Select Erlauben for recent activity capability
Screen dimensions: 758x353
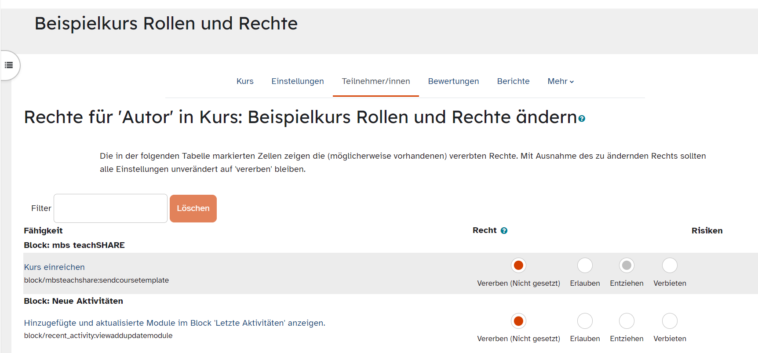585,321
